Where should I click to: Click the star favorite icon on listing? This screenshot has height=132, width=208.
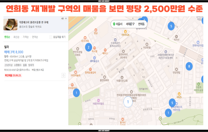[x=63, y=75]
